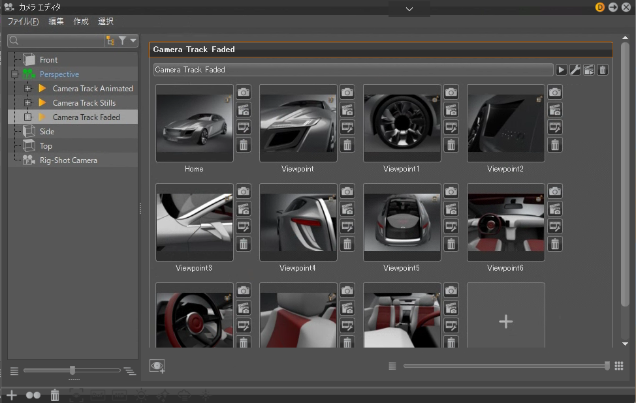
Task: Play the Camera Track Faded track
Action: [x=561, y=70]
